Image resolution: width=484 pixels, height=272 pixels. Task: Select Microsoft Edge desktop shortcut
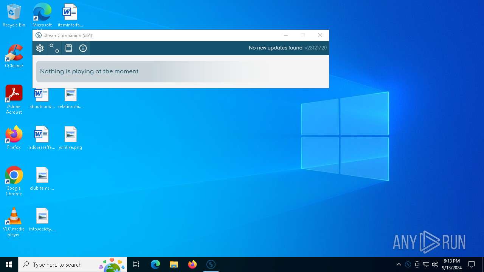tap(42, 15)
